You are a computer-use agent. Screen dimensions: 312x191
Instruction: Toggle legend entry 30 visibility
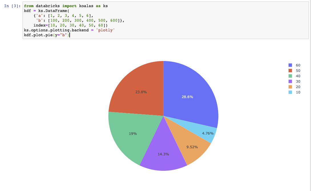294,82
